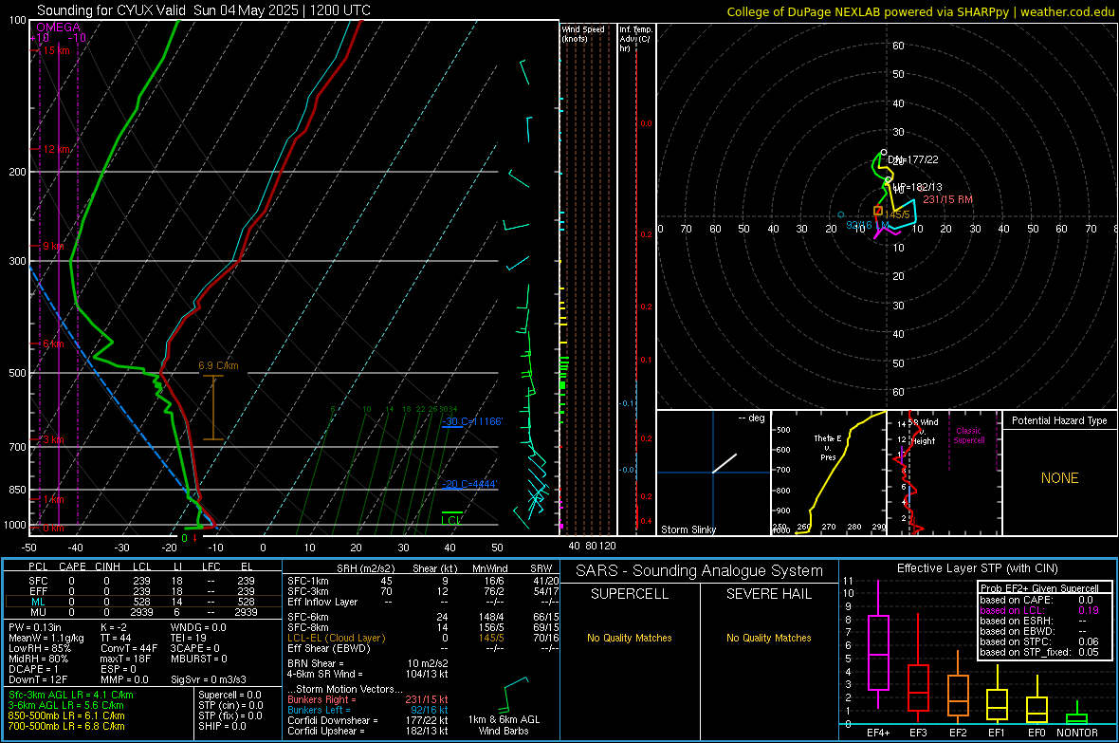The height and width of the screenshot is (743, 1119).
Task: Click the 'MidRH = 80%' value
Action: click(38, 659)
